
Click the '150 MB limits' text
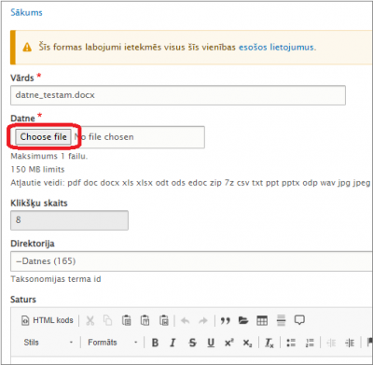37,170
